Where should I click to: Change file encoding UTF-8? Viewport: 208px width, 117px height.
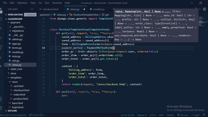point(153,115)
